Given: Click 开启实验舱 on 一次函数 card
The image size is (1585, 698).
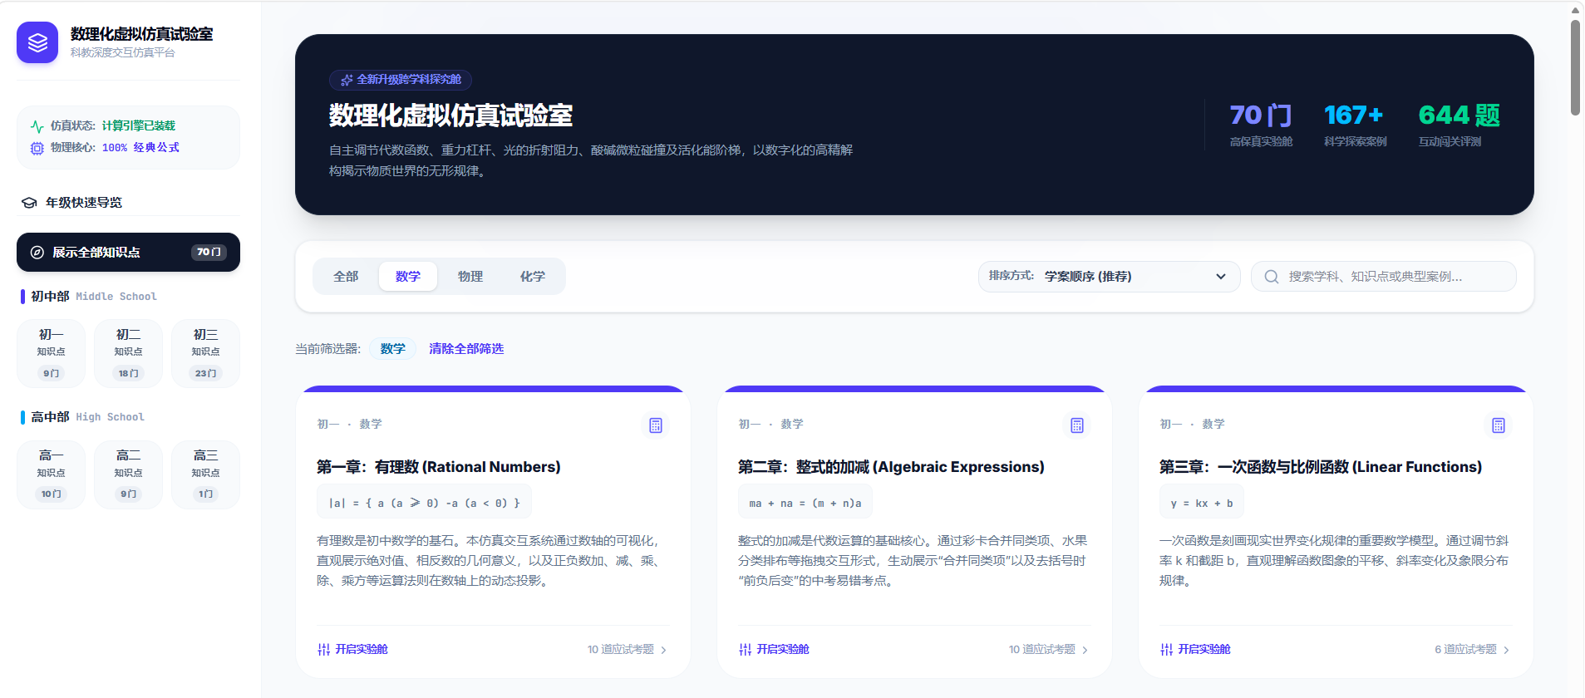Looking at the screenshot, I should pos(1204,650).
